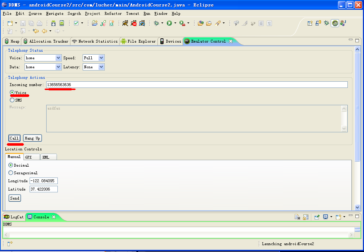Toggle the Console Scroll Lock icon
The image size is (364, 252).
(x=306, y=217)
